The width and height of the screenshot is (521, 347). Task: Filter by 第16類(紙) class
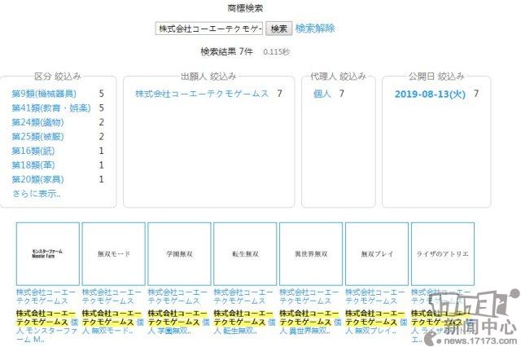pyautogui.click(x=33, y=151)
